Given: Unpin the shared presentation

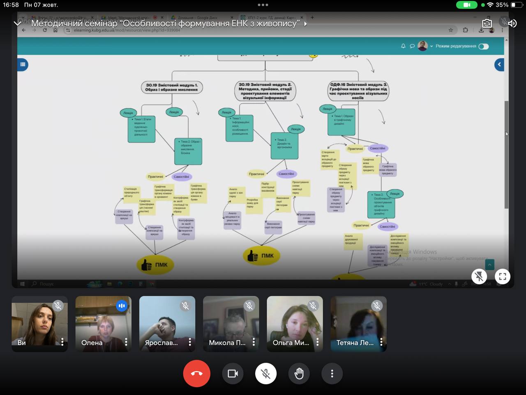Looking at the screenshot, I should 479,276.
